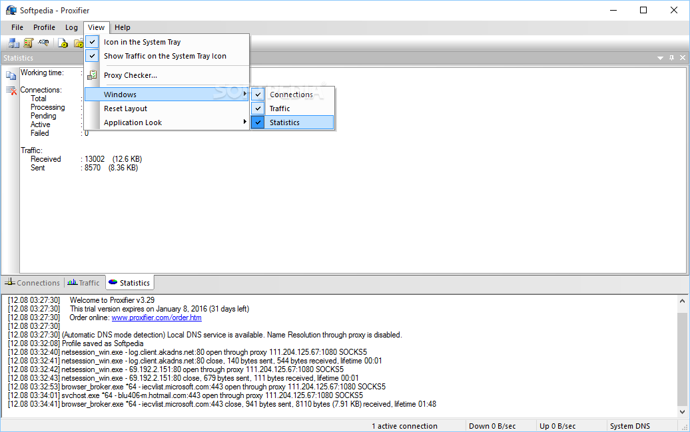Select the Statistics tab
The image size is (690, 432).
130,283
